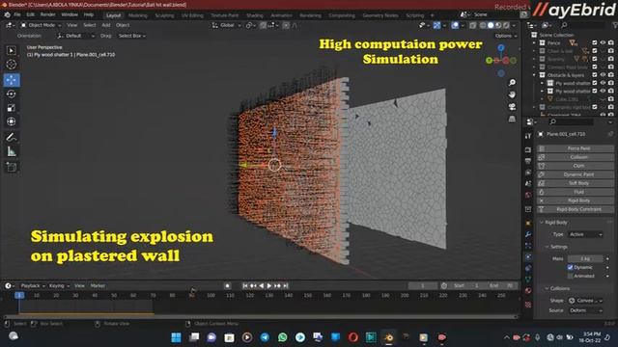Click the Dynamic Paint physics button
The height and width of the screenshot is (347, 618).
[576, 174]
